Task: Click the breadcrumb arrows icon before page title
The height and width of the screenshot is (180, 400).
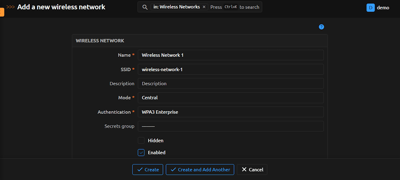Action: (11, 7)
